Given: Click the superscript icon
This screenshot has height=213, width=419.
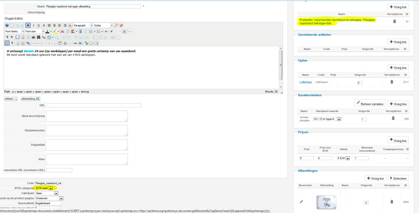Looking at the screenshot, I should point(112,31).
